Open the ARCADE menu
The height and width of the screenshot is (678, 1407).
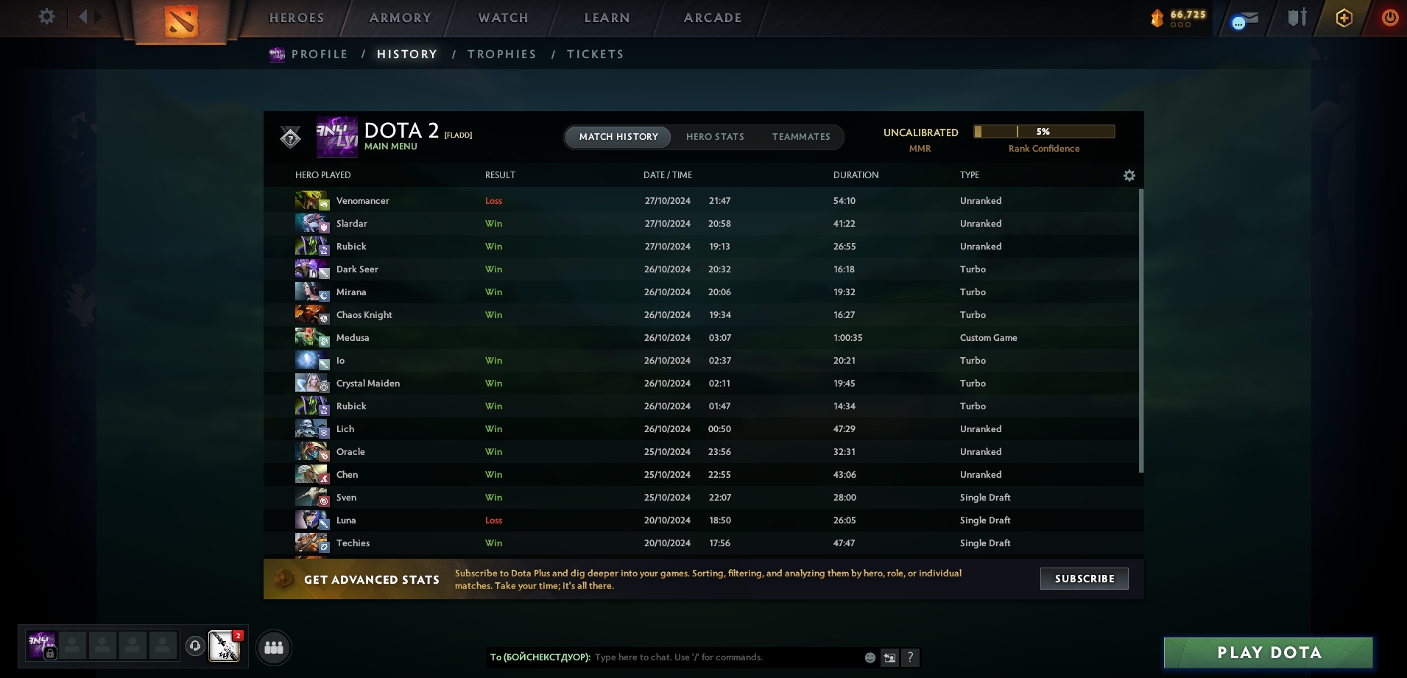click(x=713, y=18)
